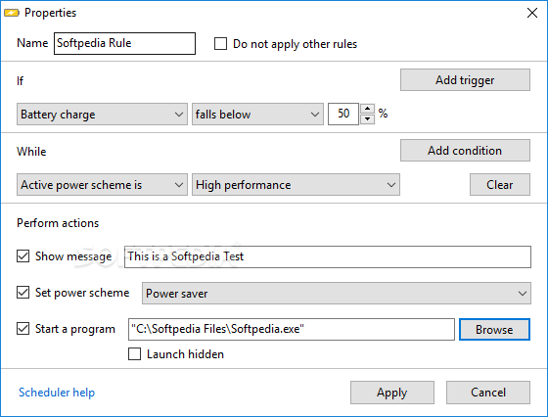Expand the falls below comparison dropdown
548x417 pixels.
(257, 114)
